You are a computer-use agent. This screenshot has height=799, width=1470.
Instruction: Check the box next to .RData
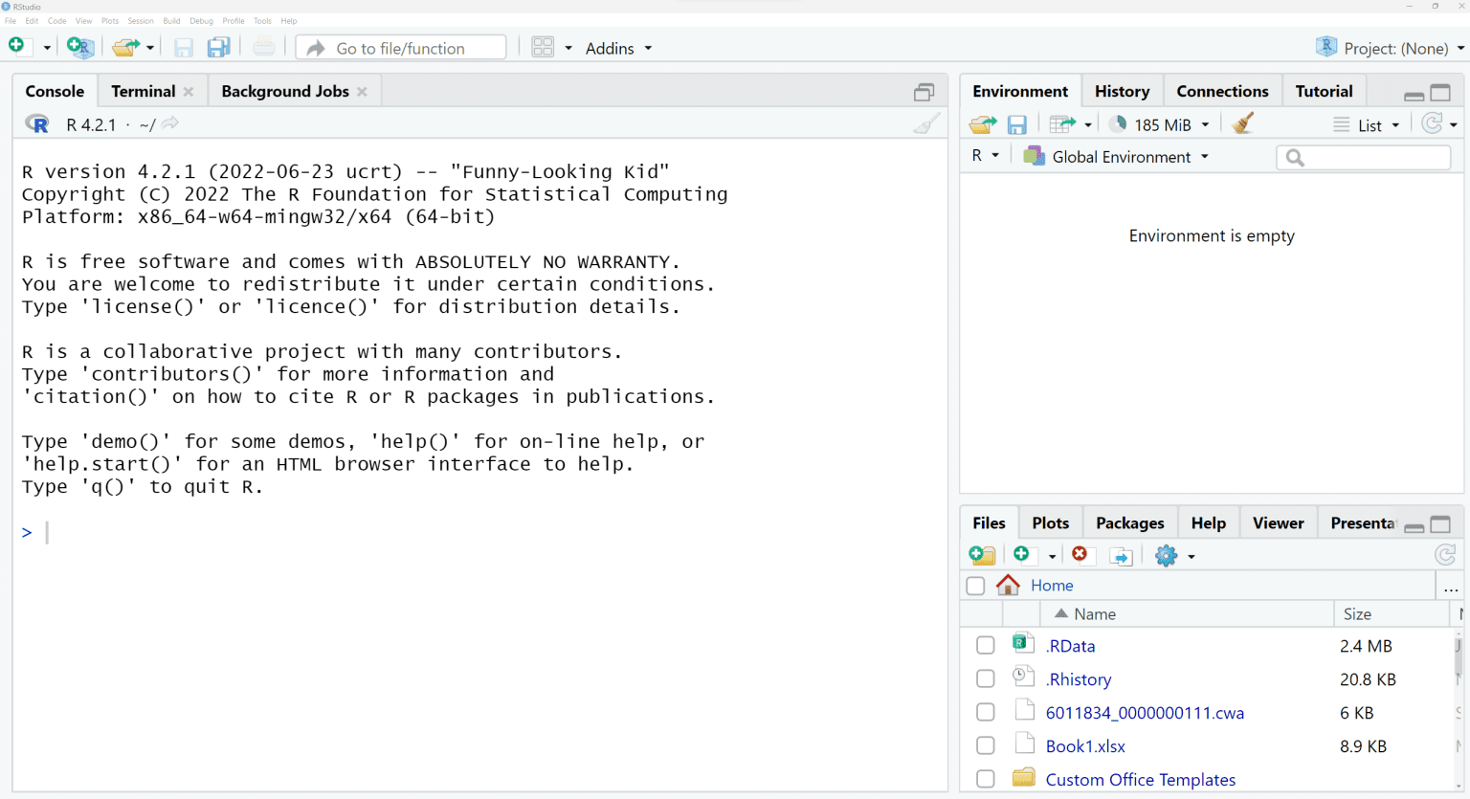pyautogui.click(x=986, y=646)
